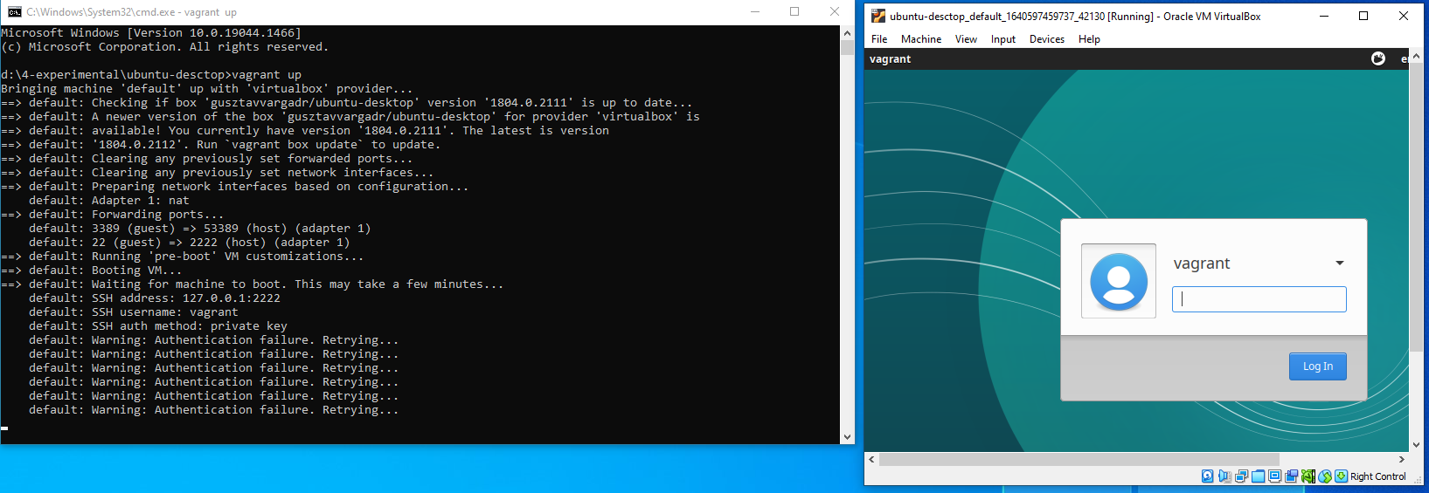Open the Input menu in VirtualBox
This screenshot has width=1429, height=493.
(1003, 39)
